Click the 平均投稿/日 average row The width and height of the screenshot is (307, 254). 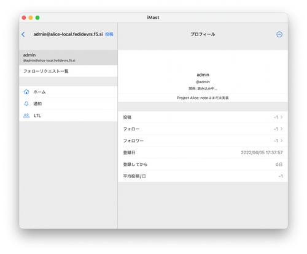pyautogui.click(x=203, y=176)
